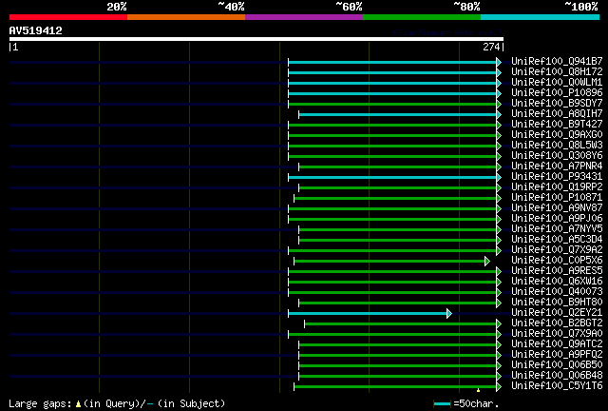Click the orange ~40% identity legend segment
Image resolution: width=608 pixels, height=411 pixels.
point(186,17)
